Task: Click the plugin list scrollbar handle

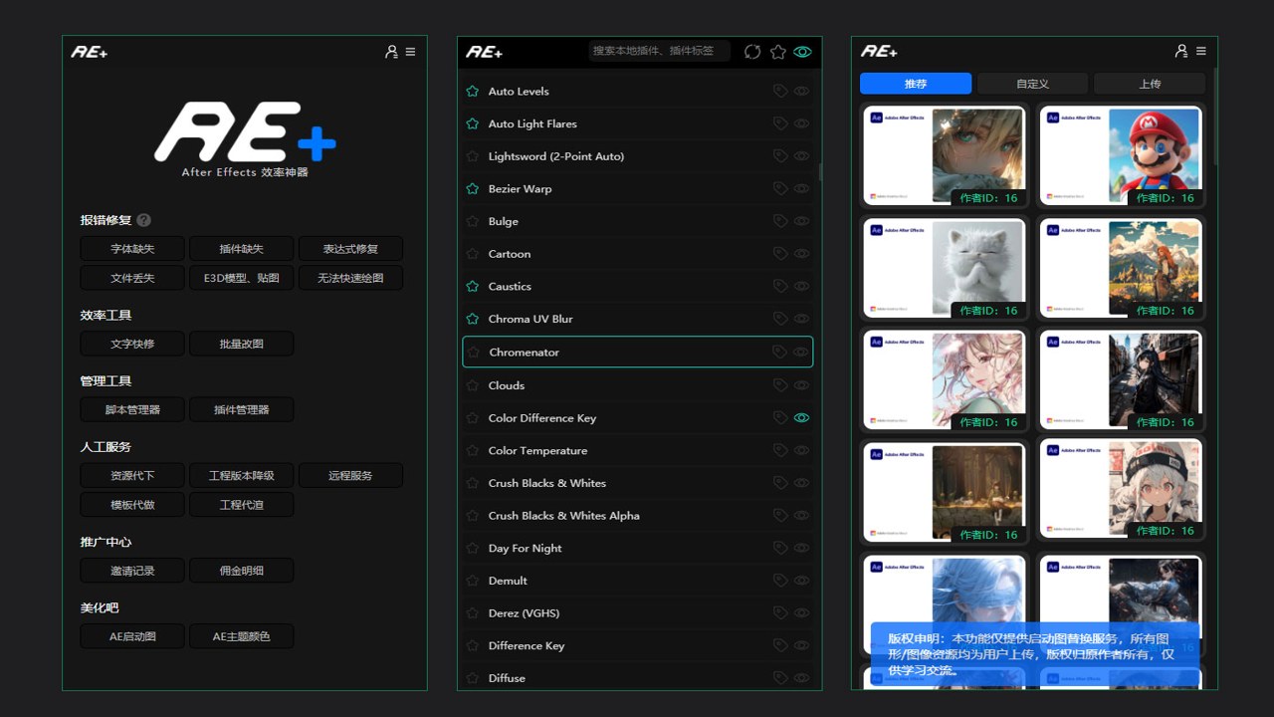Action: point(820,172)
